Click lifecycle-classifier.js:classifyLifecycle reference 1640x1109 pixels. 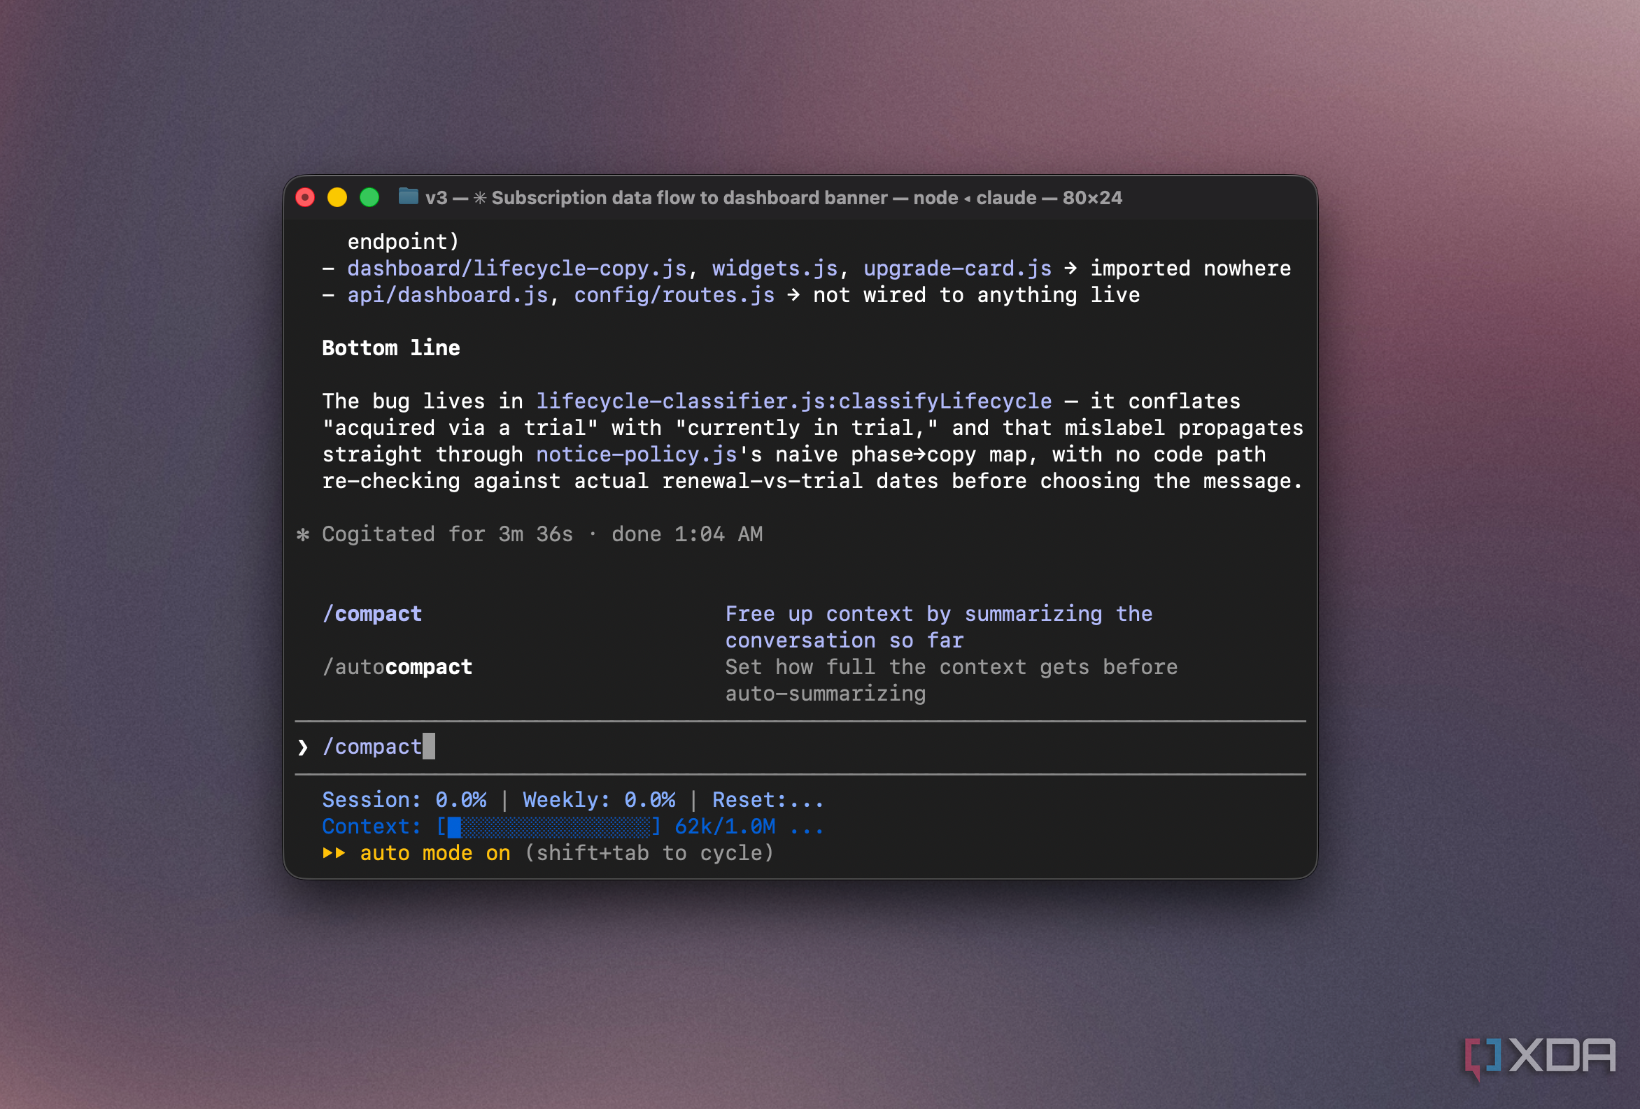point(794,401)
